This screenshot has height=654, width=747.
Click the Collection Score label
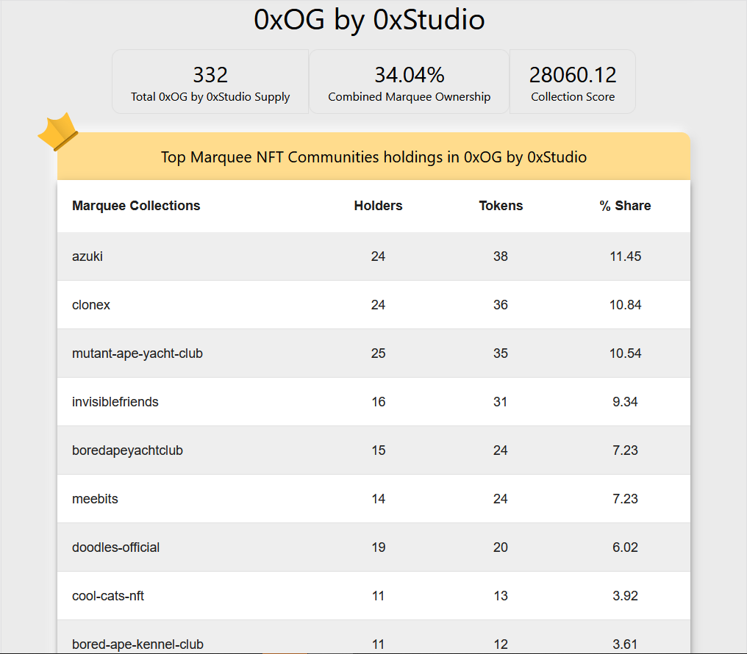point(573,97)
